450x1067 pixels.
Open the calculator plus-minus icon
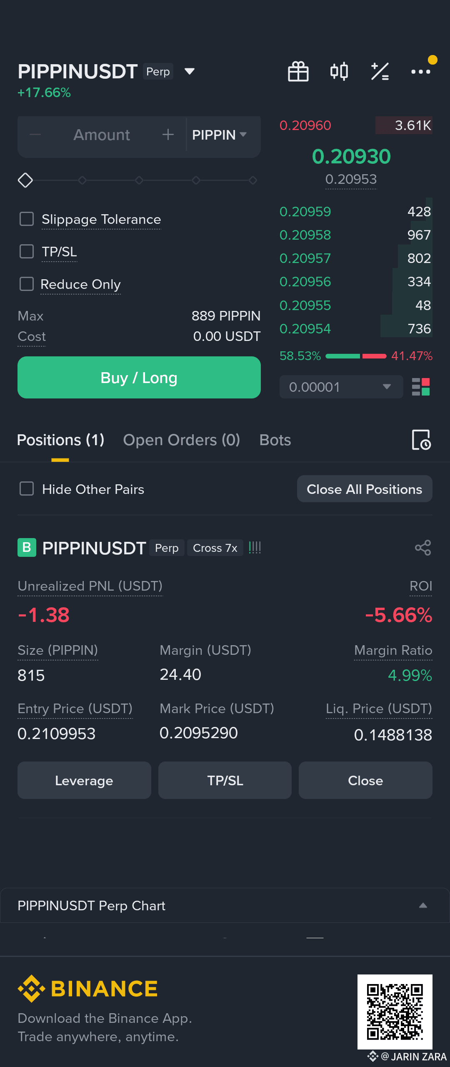coord(380,71)
